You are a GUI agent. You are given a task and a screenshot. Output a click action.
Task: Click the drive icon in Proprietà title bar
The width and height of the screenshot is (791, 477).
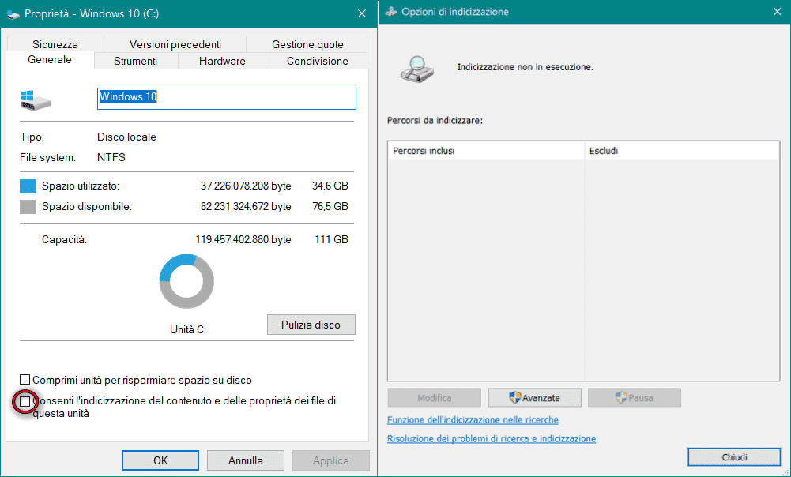(x=13, y=14)
